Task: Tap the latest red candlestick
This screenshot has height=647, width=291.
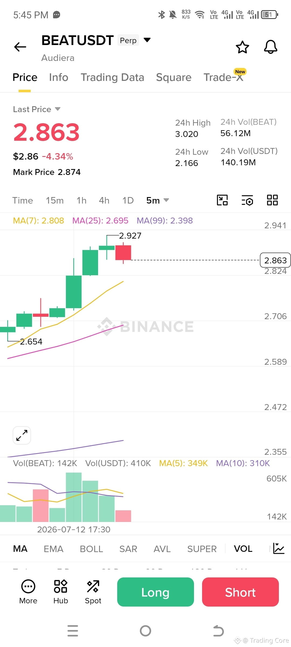Action: [x=123, y=253]
